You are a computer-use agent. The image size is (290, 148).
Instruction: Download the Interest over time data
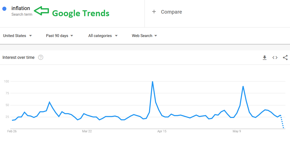pos(265,58)
